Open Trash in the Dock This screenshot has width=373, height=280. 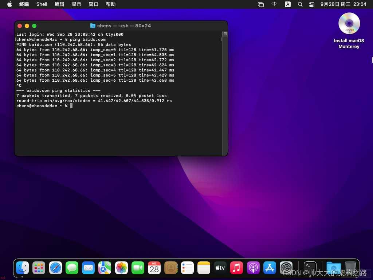351,268
